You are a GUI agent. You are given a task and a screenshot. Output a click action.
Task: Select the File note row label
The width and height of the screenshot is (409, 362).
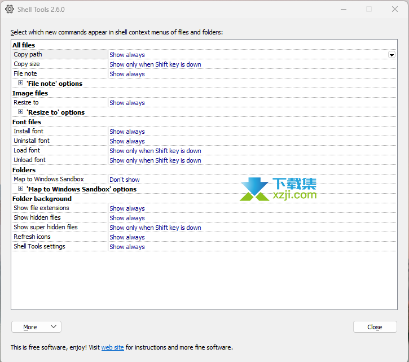[x=25, y=73]
